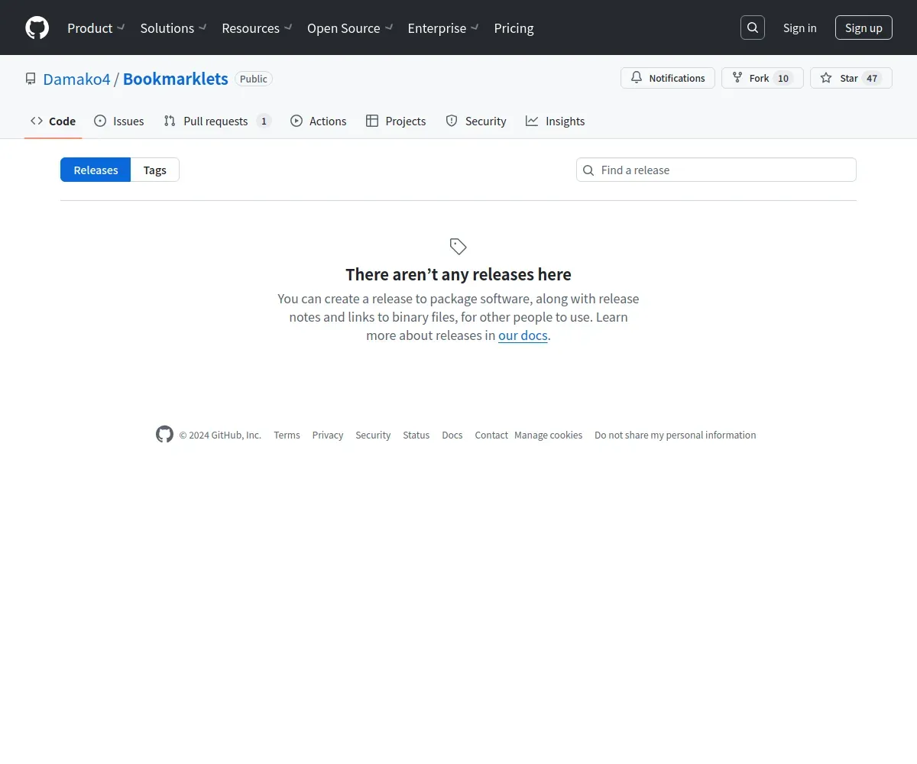Focus the Find a release field
The height and width of the screenshot is (764, 917).
[x=716, y=170]
